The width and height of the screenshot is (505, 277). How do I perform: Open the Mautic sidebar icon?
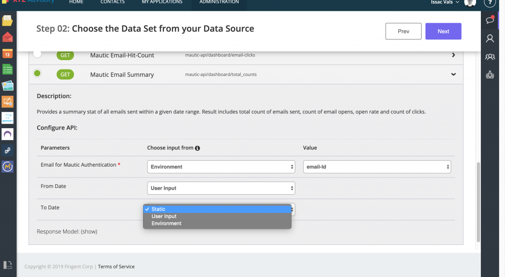pyautogui.click(x=7, y=167)
